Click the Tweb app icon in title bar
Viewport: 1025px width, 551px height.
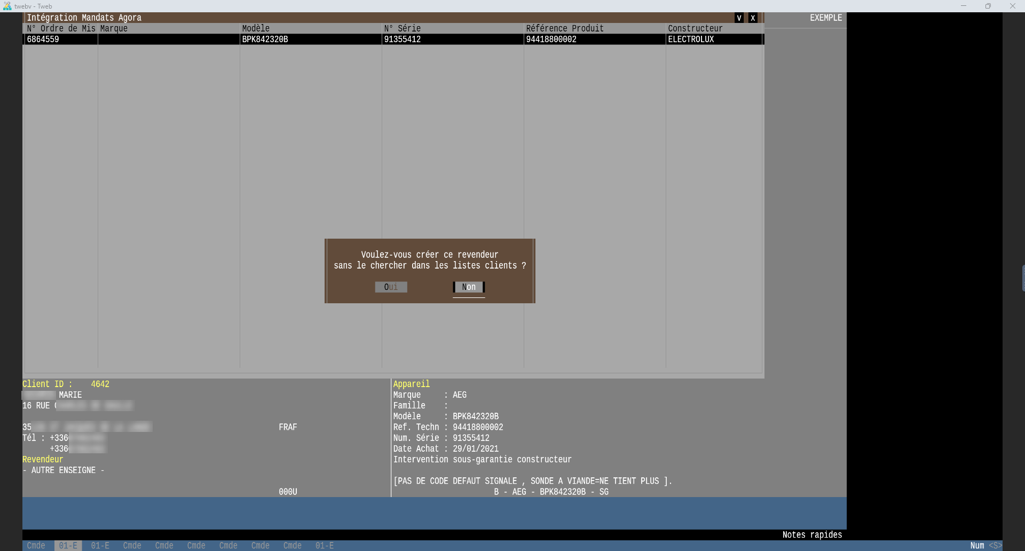click(x=7, y=6)
